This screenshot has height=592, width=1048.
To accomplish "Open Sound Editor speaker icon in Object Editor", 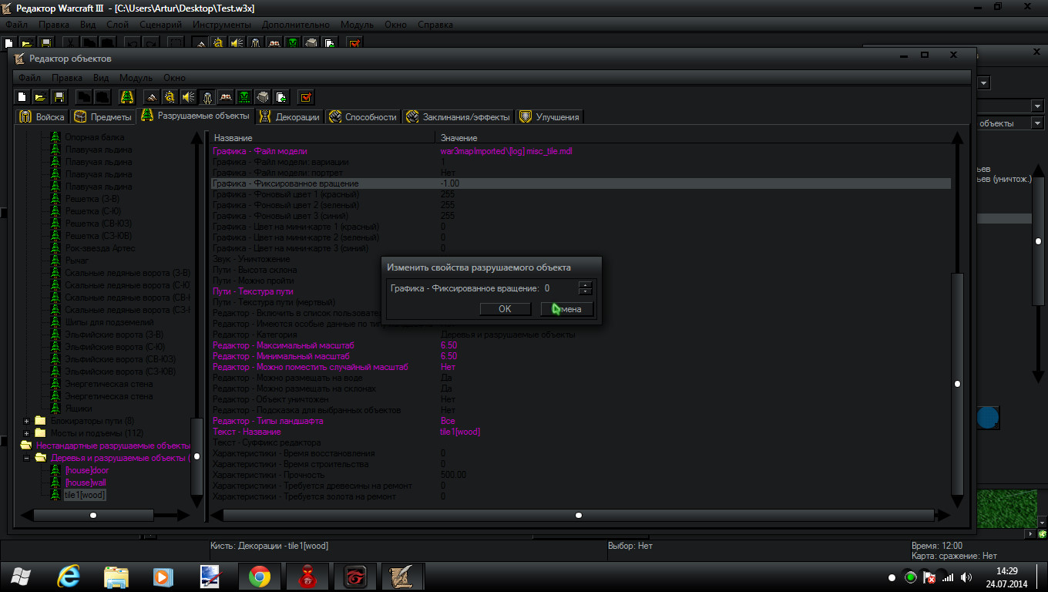I will (x=188, y=97).
